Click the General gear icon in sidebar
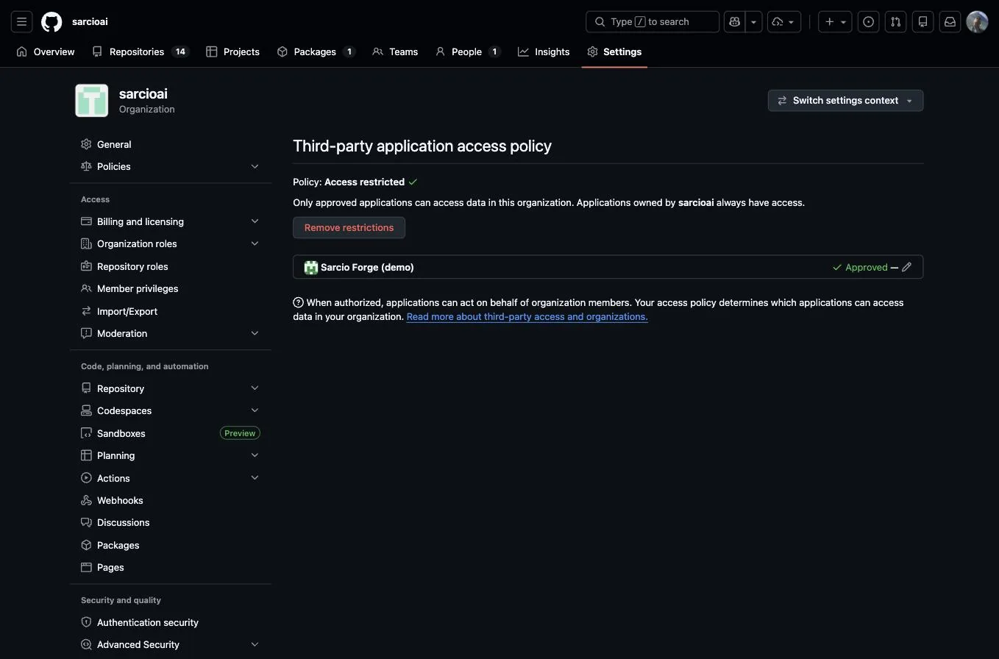 click(x=86, y=144)
